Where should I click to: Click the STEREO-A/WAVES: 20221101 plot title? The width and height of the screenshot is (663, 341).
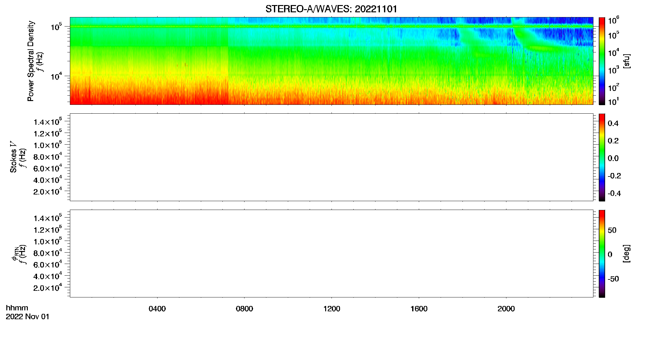point(331,9)
